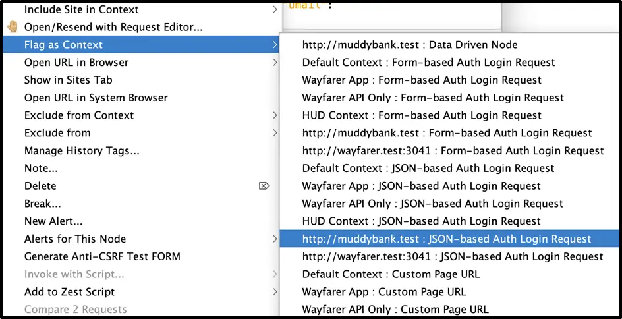
Task: Expand the Add to Zest Script submenu arrow
Action: pos(275,291)
